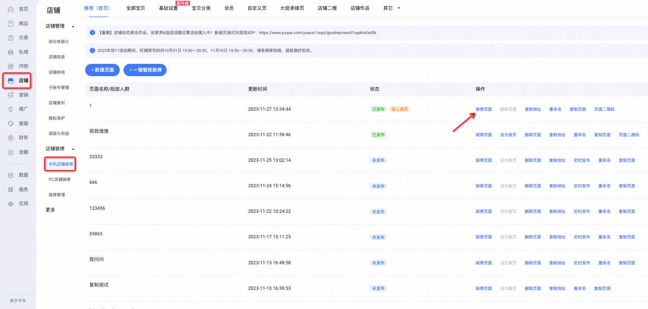Click the 新建页面 button
This screenshot has width=648, height=309.
(x=102, y=70)
